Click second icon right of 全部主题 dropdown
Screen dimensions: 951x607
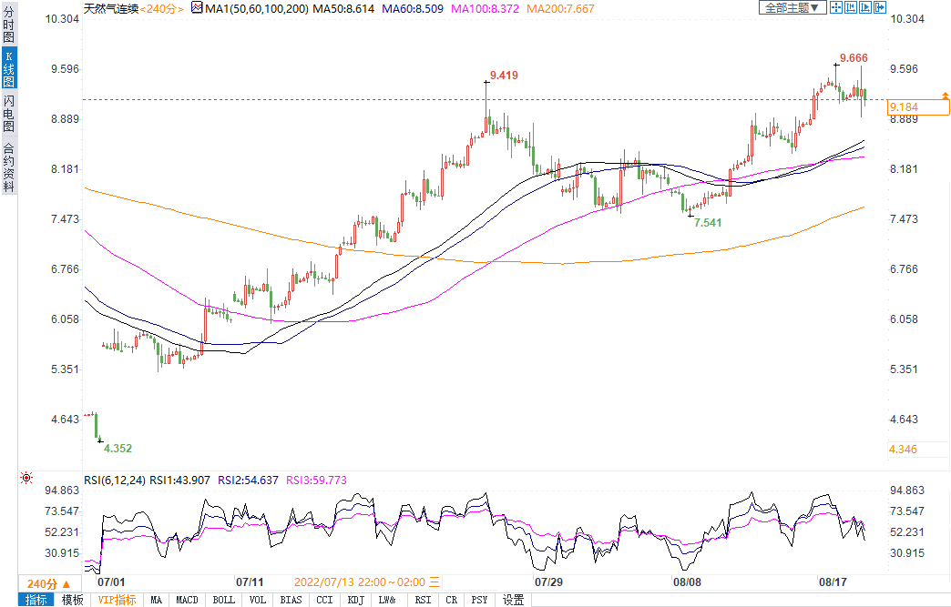pos(850,7)
